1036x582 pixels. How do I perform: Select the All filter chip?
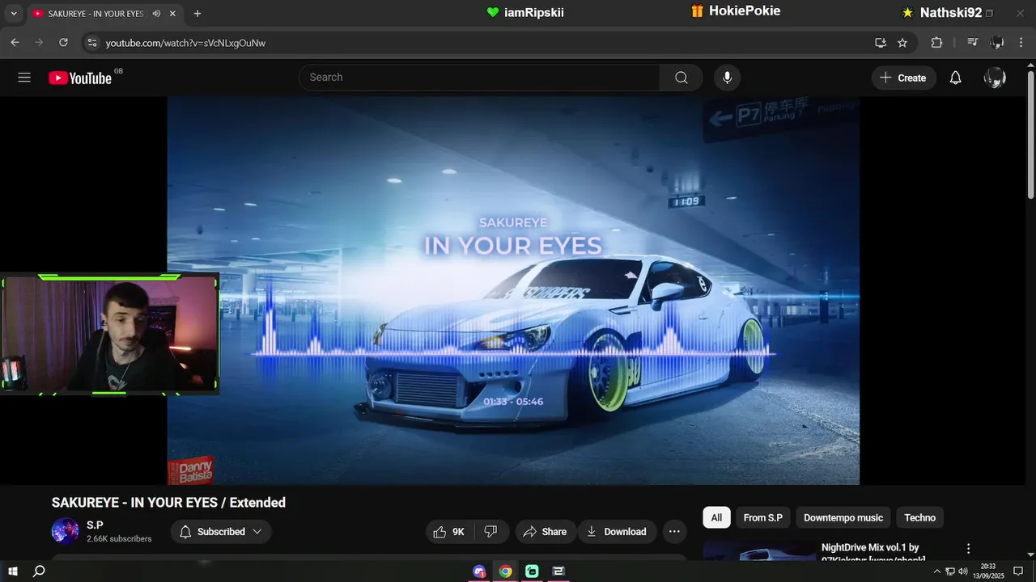716,517
